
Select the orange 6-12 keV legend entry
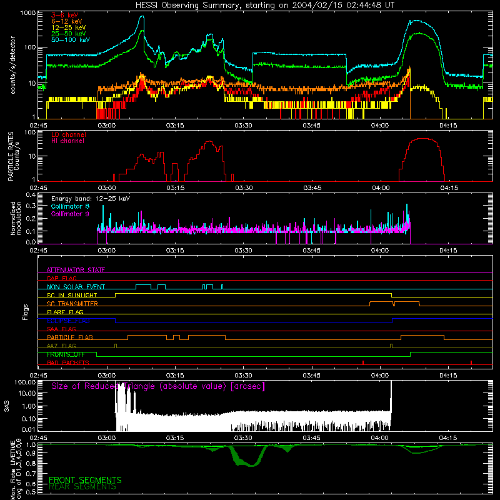coord(67,21)
